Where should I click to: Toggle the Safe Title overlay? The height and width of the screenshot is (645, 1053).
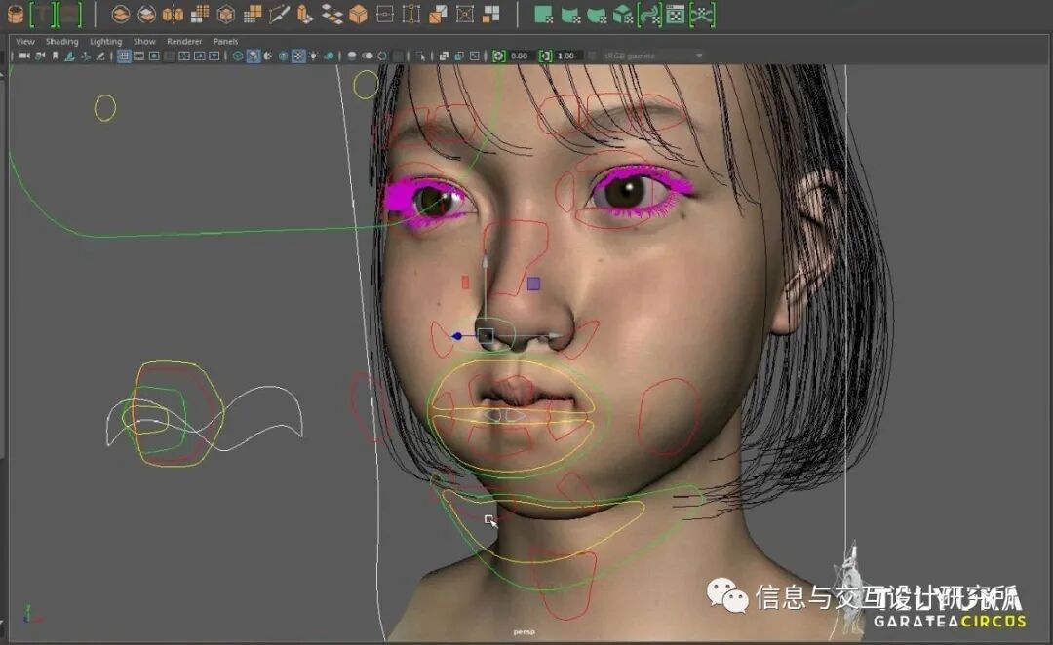point(214,56)
